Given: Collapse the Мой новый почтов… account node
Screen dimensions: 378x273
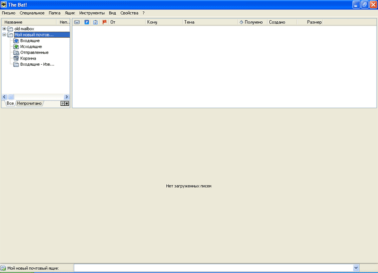Looking at the screenshot, I should point(4,34).
